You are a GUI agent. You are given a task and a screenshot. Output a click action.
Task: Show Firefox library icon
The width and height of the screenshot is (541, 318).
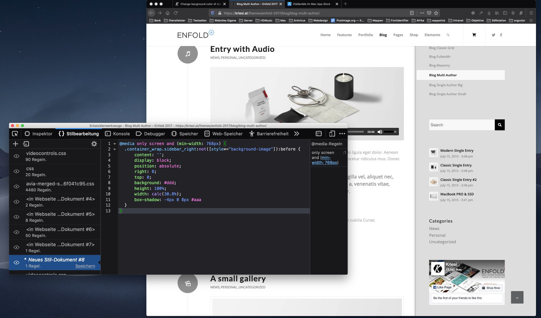coord(497,13)
